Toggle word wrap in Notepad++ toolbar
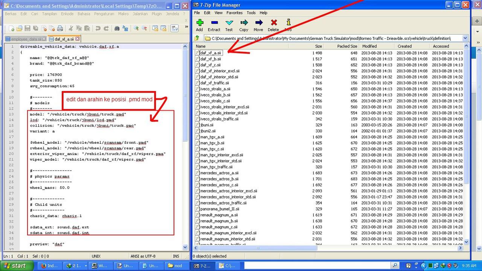Viewport: 482px width, 271px height. (x=174, y=28)
